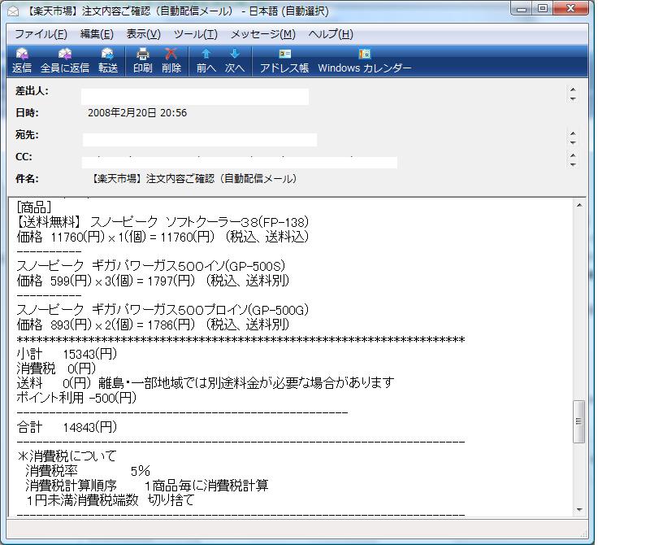Click the envelope icon in title bar
This screenshot has width=650, height=545.
coord(13,11)
